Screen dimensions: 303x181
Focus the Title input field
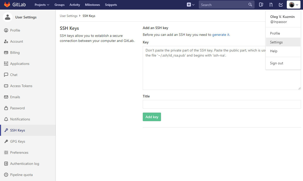(x=222, y=104)
